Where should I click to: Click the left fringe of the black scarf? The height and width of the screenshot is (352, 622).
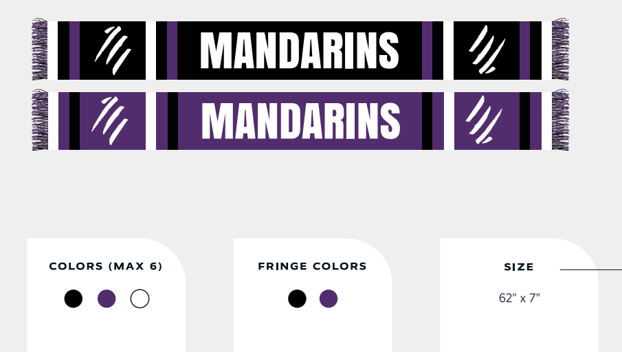click(39, 50)
